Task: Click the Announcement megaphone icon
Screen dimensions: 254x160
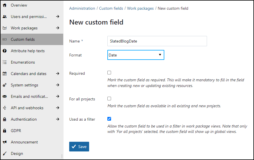Action: click(5, 142)
